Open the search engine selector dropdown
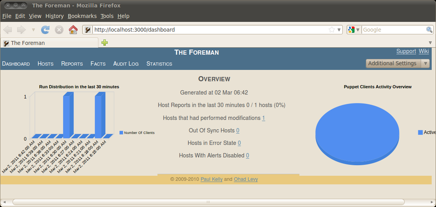 (x=354, y=30)
